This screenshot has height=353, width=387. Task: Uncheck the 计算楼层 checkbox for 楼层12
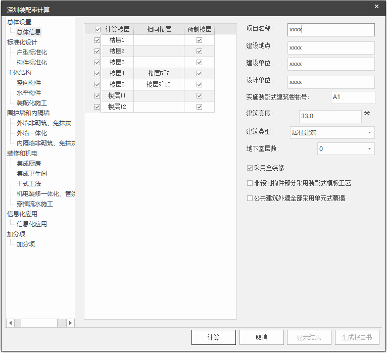pyautogui.click(x=98, y=107)
